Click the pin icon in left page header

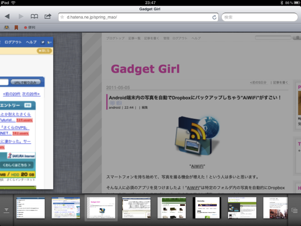(43, 42)
